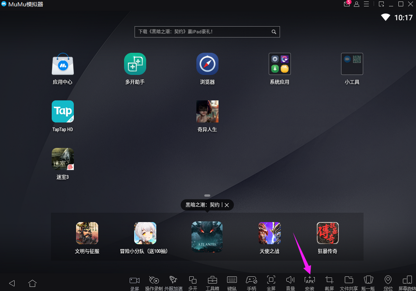Open 键鼠 keyboard mapping settings
416x291 pixels.
click(232, 283)
